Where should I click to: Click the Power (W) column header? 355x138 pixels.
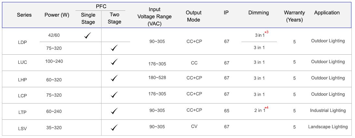click(57, 15)
